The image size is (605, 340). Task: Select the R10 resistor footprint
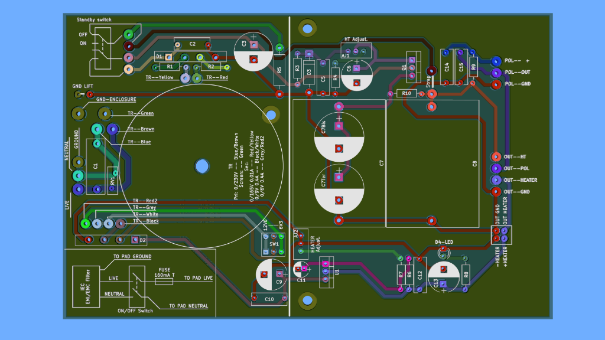tap(406, 94)
